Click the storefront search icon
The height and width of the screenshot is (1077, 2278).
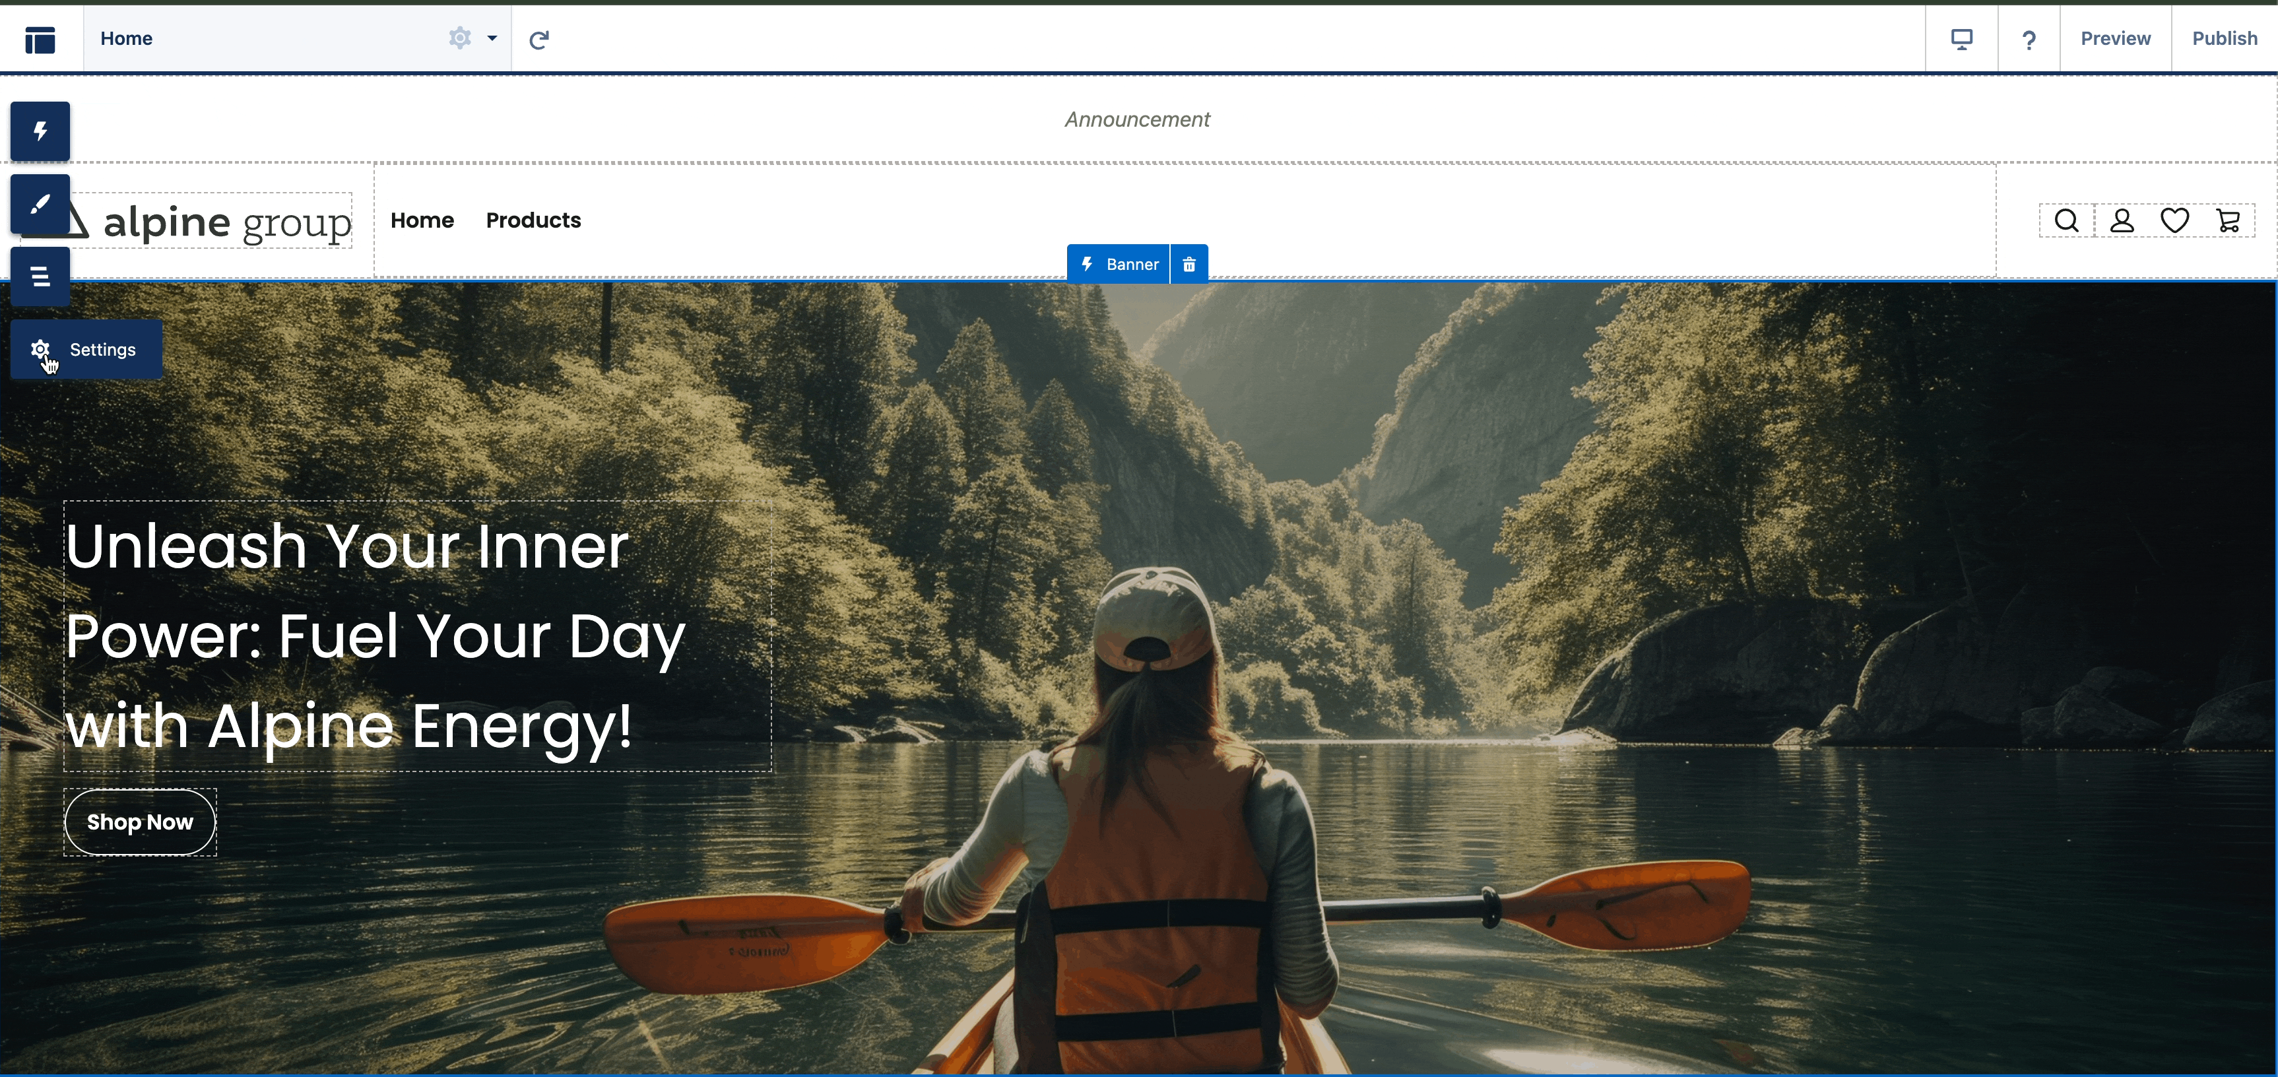point(2065,220)
